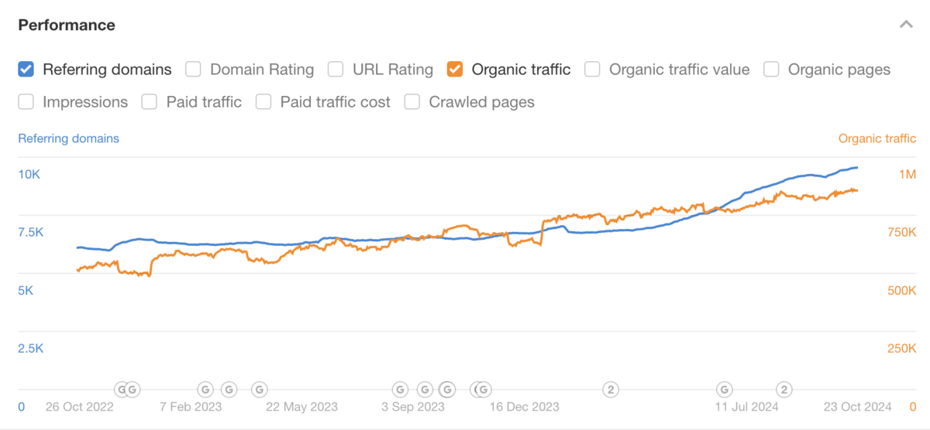Check the Paid traffic cost checkbox
930x430 pixels.
point(263,102)
